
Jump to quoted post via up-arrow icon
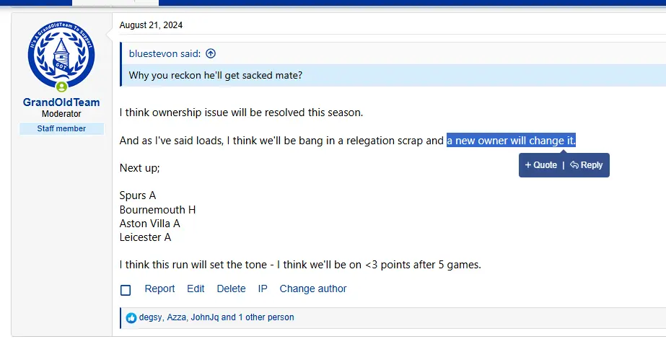click(211, 53)
